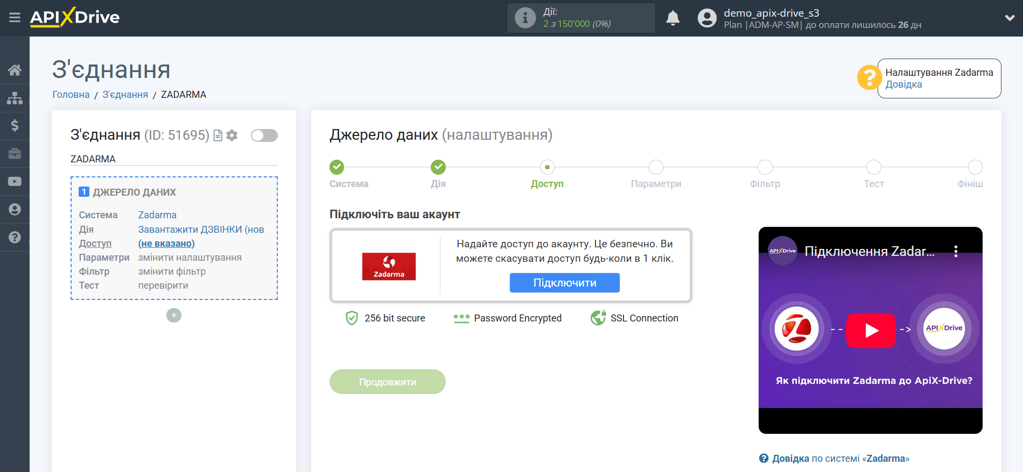This screenshot has height=472, width=1023.
Task: Click the Продовжити button
Action: [x=388, y=382]
